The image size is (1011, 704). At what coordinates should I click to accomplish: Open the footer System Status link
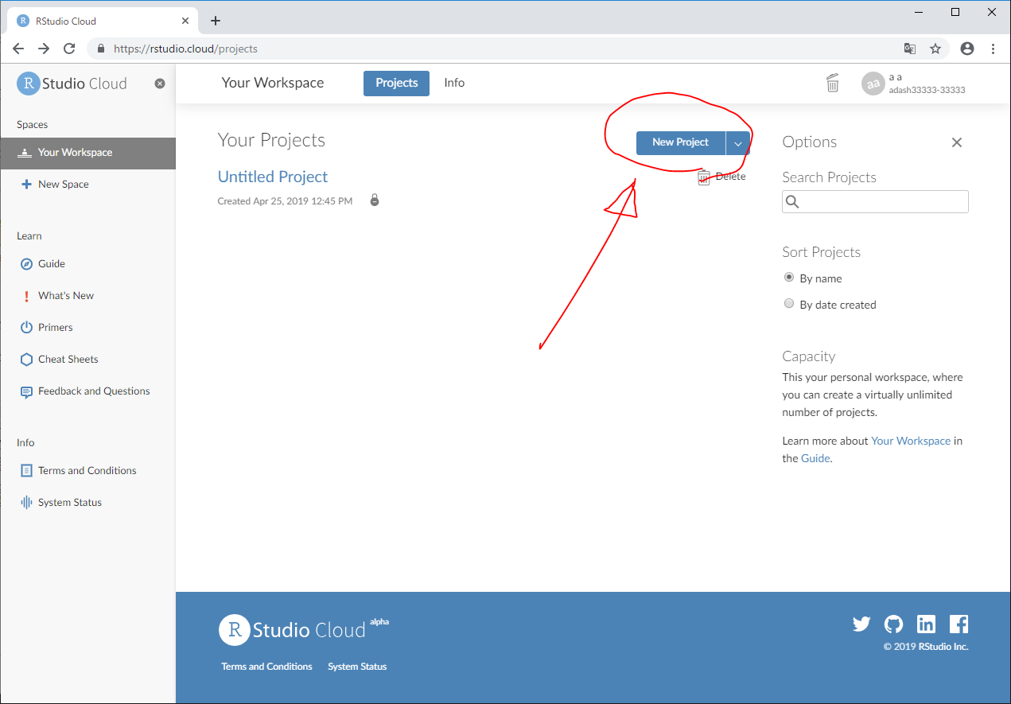coord(357,667)
